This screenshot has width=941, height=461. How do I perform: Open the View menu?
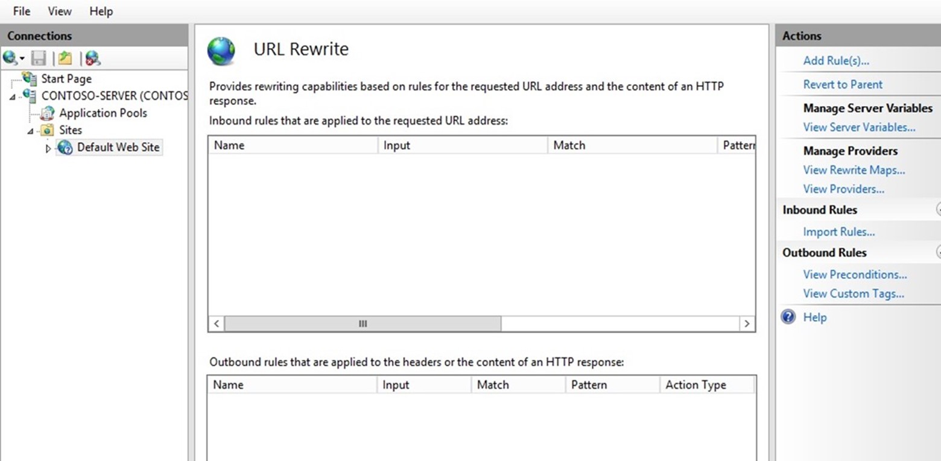click(x=60, y=11)
